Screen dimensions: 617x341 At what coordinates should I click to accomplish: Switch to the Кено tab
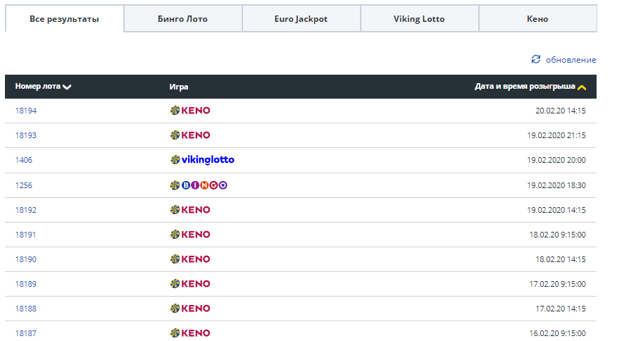(x=537, y=19)
